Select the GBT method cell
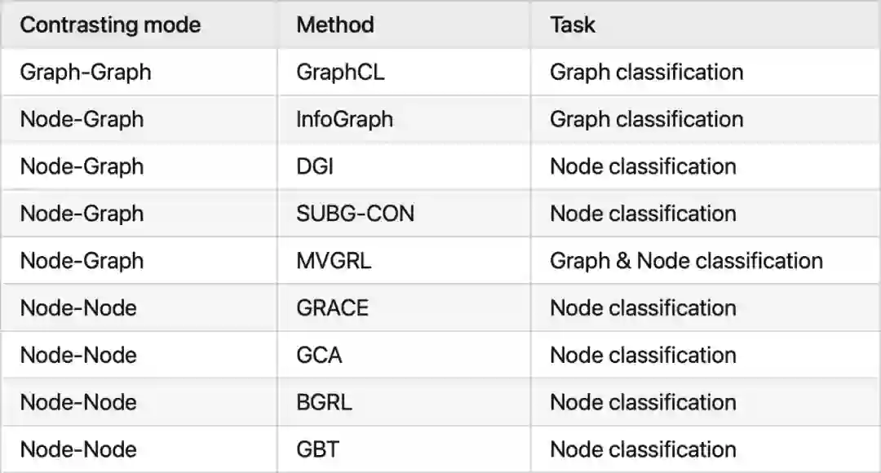The width and height of the screenshot is (881, 473). tap(317, 449)
